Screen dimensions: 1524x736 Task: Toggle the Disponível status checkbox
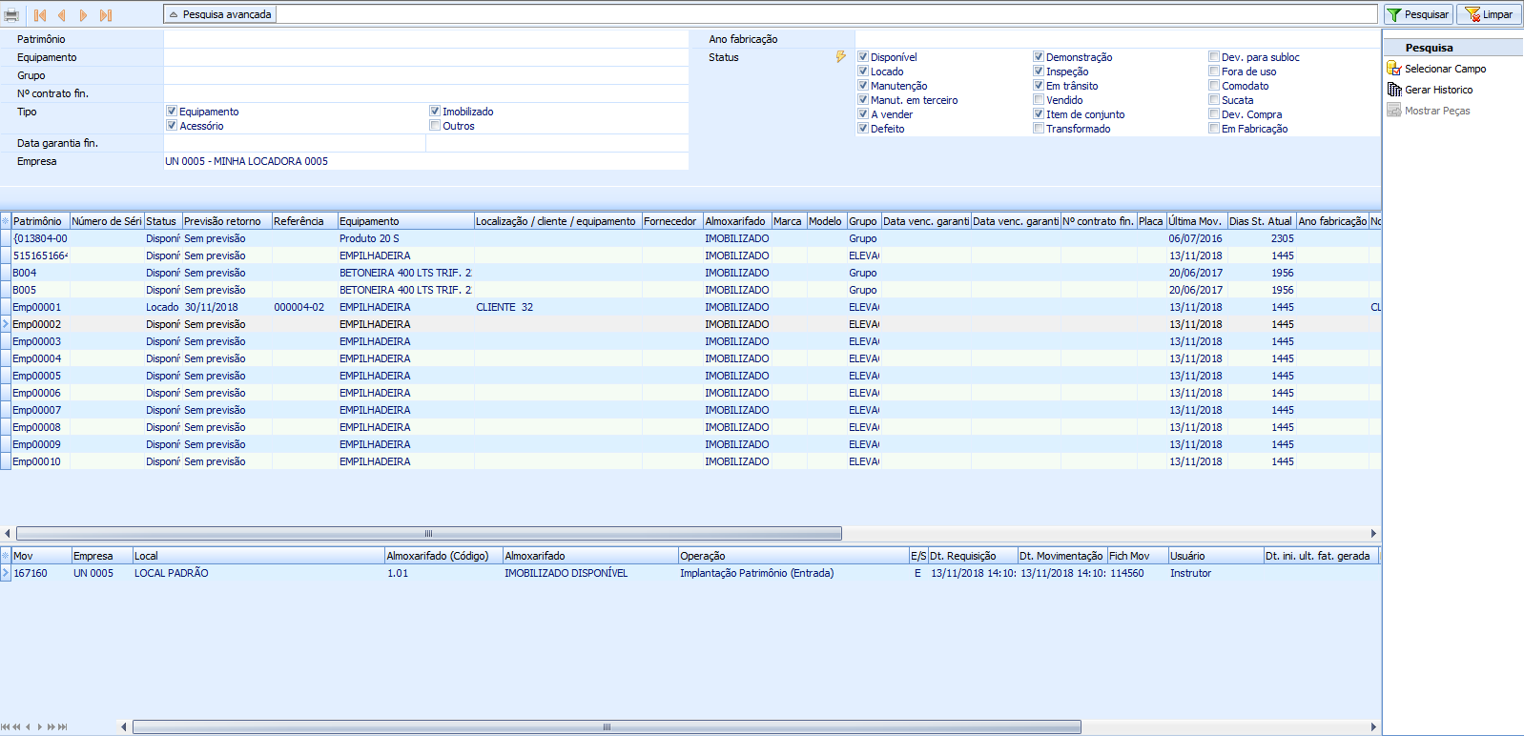point(863,57)
